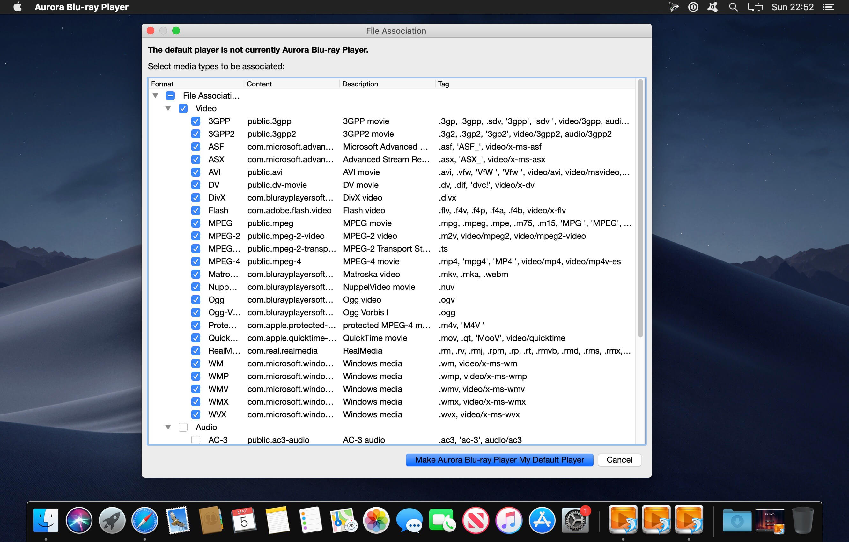Select the 'QuickTime movie' description cell
Screen dimensions: 849x542
pos(375,338)
